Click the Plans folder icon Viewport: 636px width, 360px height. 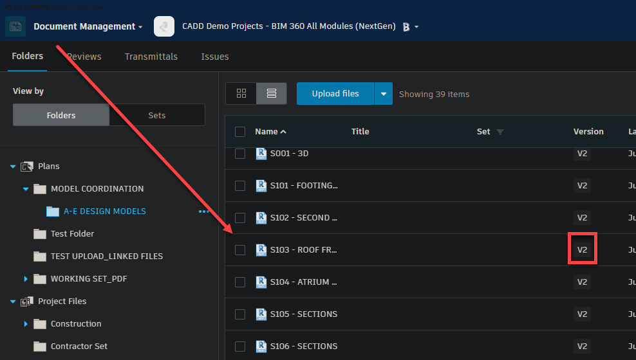point(27,166)
